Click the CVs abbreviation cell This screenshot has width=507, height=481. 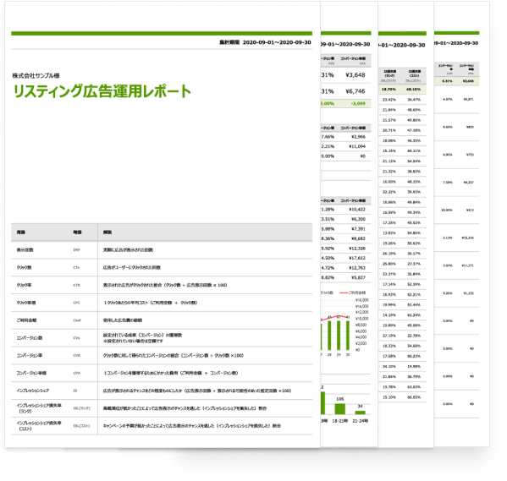[x=76, y=338]
